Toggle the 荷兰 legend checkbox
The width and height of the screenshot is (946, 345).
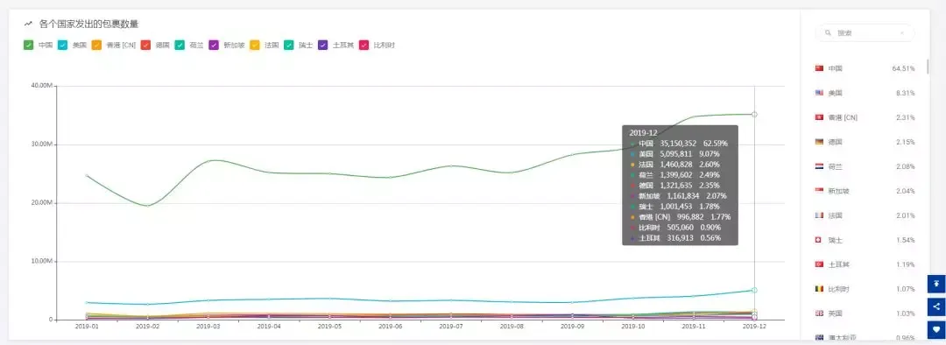point(180,45)
